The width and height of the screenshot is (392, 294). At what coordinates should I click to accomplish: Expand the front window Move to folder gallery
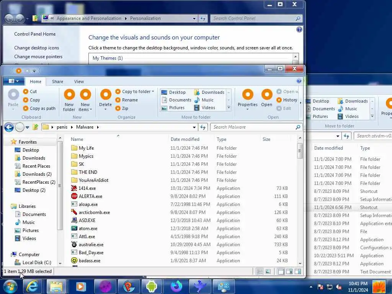click(229, 108)
